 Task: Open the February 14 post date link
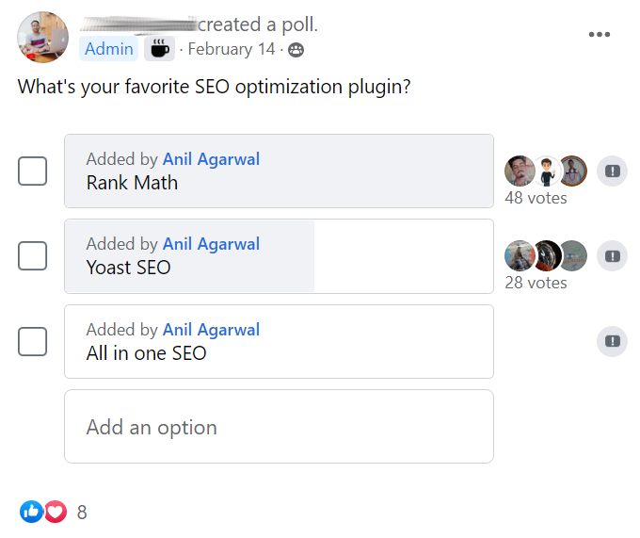click(x=232, y=49)
